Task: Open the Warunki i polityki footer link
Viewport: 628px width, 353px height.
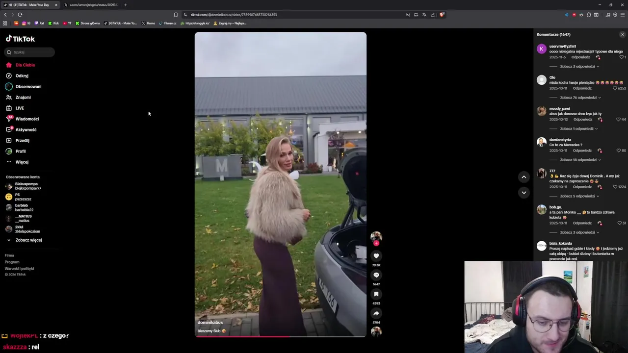Action: tap(19, 269)
